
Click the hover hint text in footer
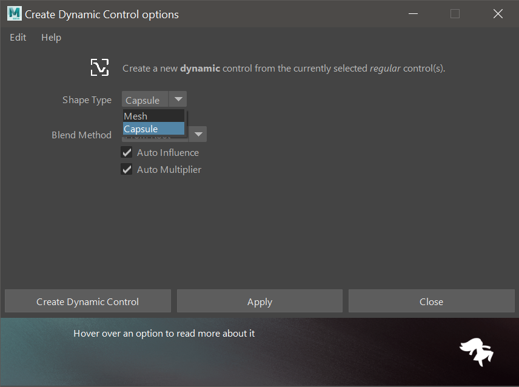point(164,334)
